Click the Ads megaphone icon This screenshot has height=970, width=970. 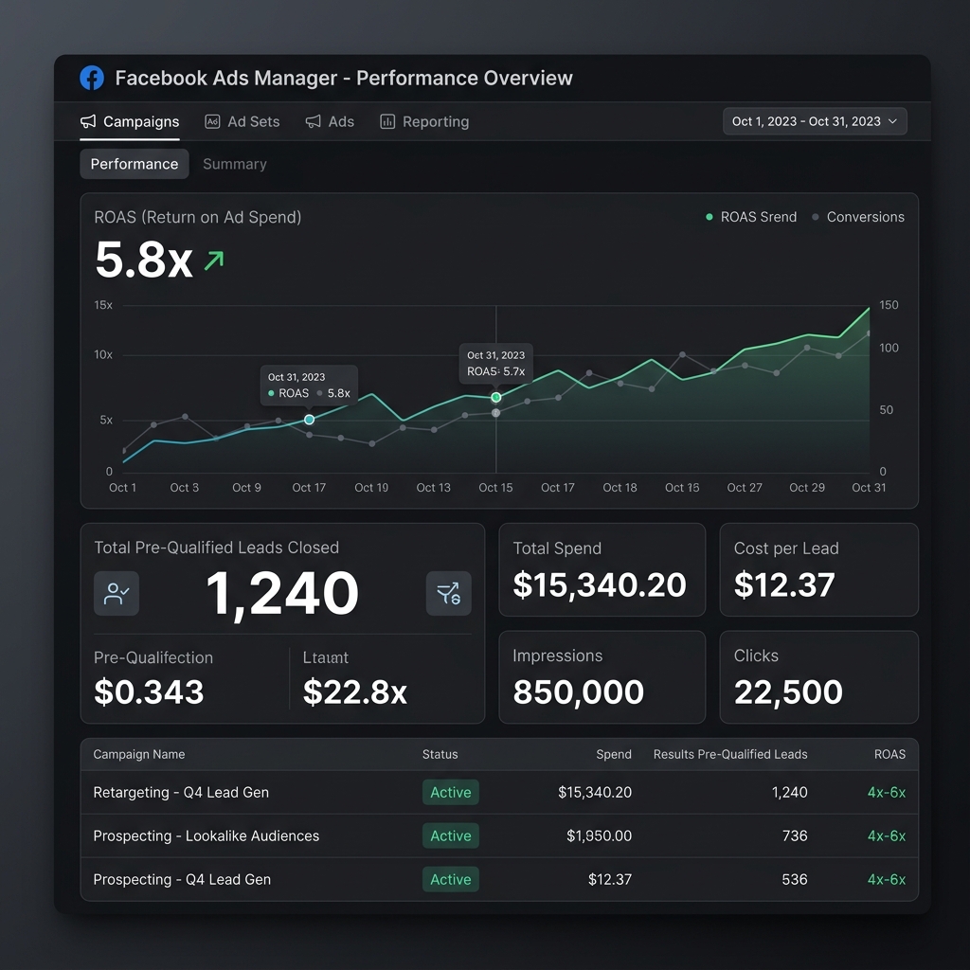[313, 121]
